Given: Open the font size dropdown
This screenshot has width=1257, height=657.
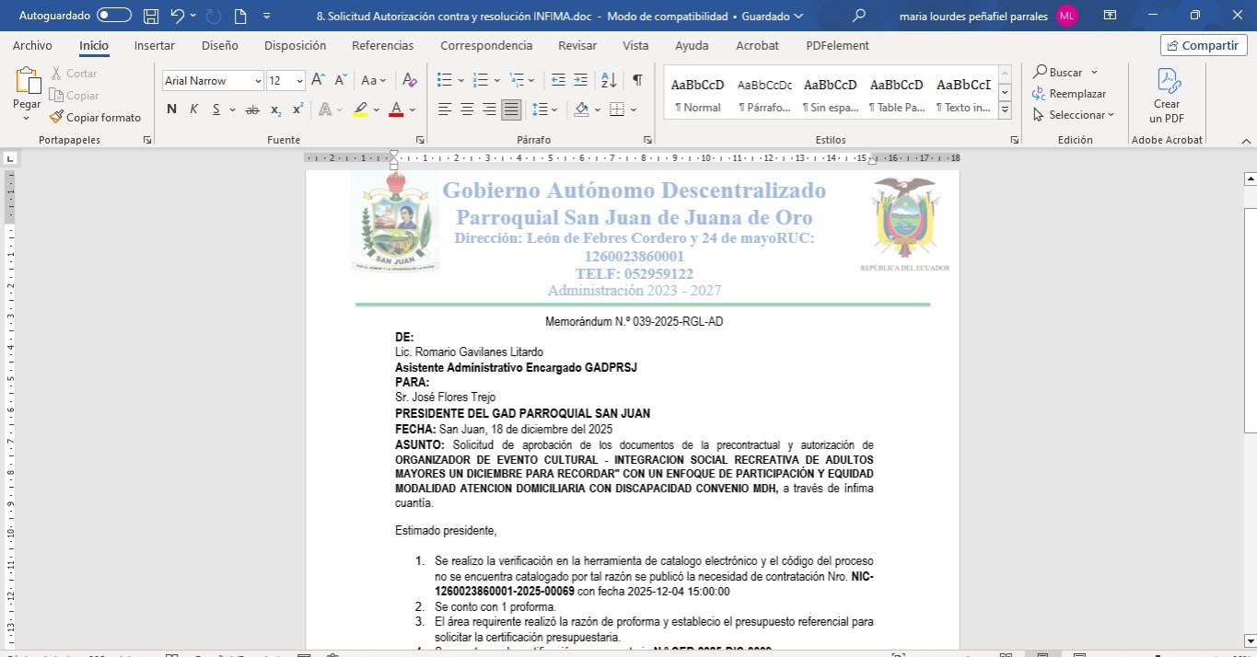Looking at the screenshot, I should coord(299,81).
